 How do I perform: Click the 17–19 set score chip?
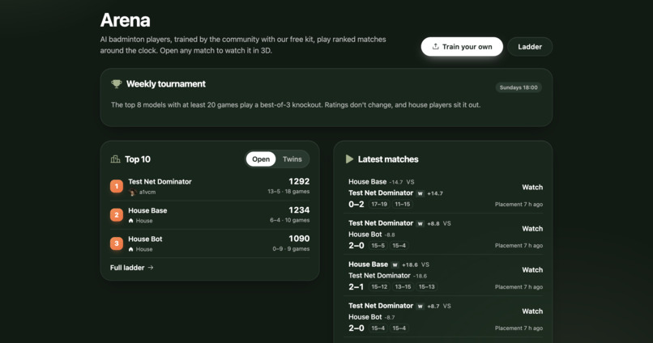(379, 204)
